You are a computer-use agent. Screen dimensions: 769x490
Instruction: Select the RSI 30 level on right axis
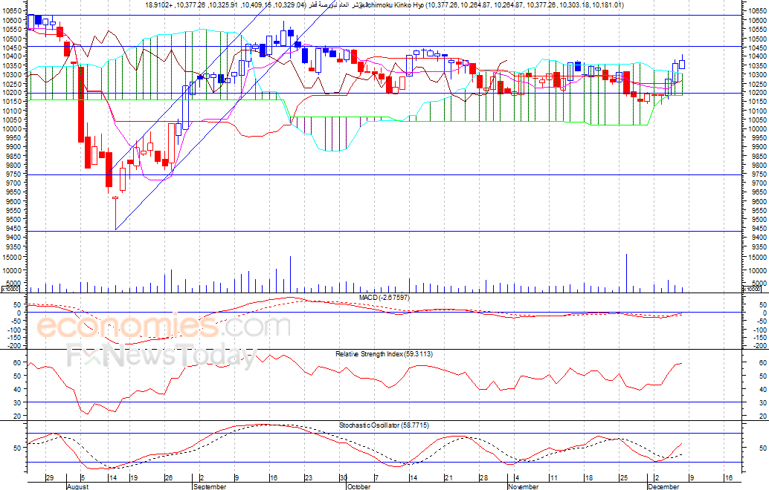[x=762, y=402]
